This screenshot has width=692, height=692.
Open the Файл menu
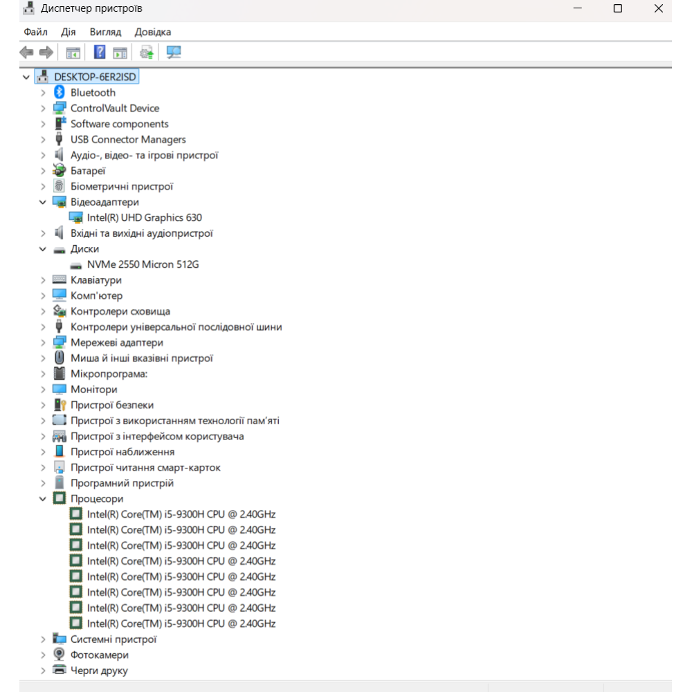click(x=35, y=32)
